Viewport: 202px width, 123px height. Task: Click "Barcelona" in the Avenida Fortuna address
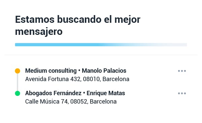[x=116, y=79]
